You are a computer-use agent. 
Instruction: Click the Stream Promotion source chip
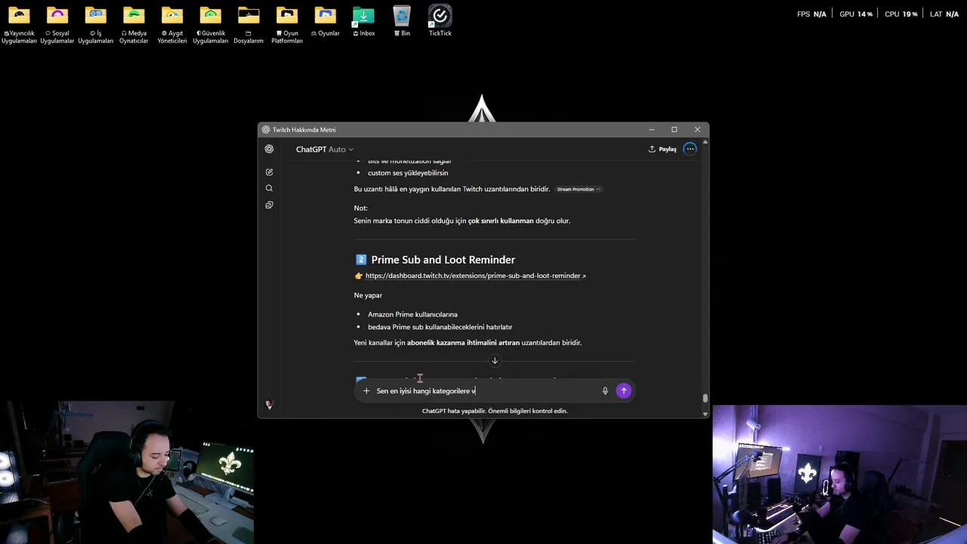point(578,189)
